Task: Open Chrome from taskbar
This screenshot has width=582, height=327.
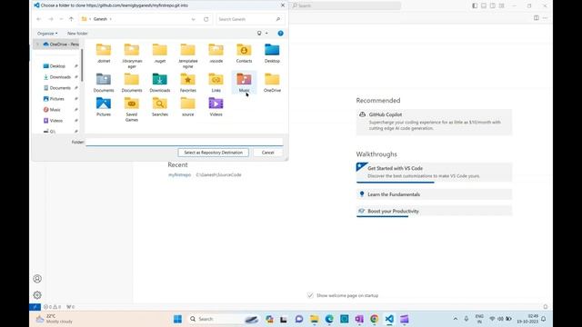Action: [374, 319]
